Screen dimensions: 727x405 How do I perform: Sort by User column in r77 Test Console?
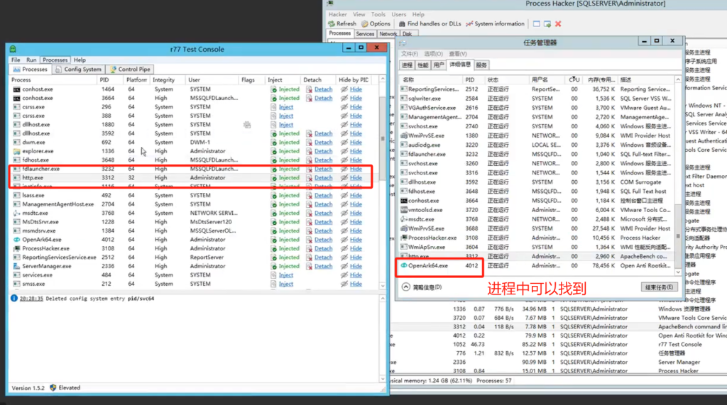212,79
